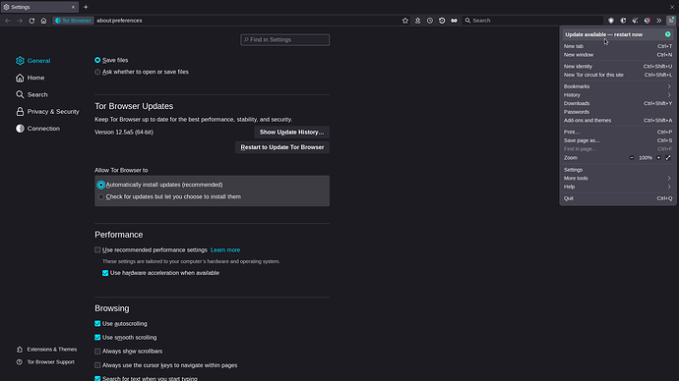Enable recommended performance settings checkbox
This screenshot has height=381, width=679.
(x=97, y=249)
